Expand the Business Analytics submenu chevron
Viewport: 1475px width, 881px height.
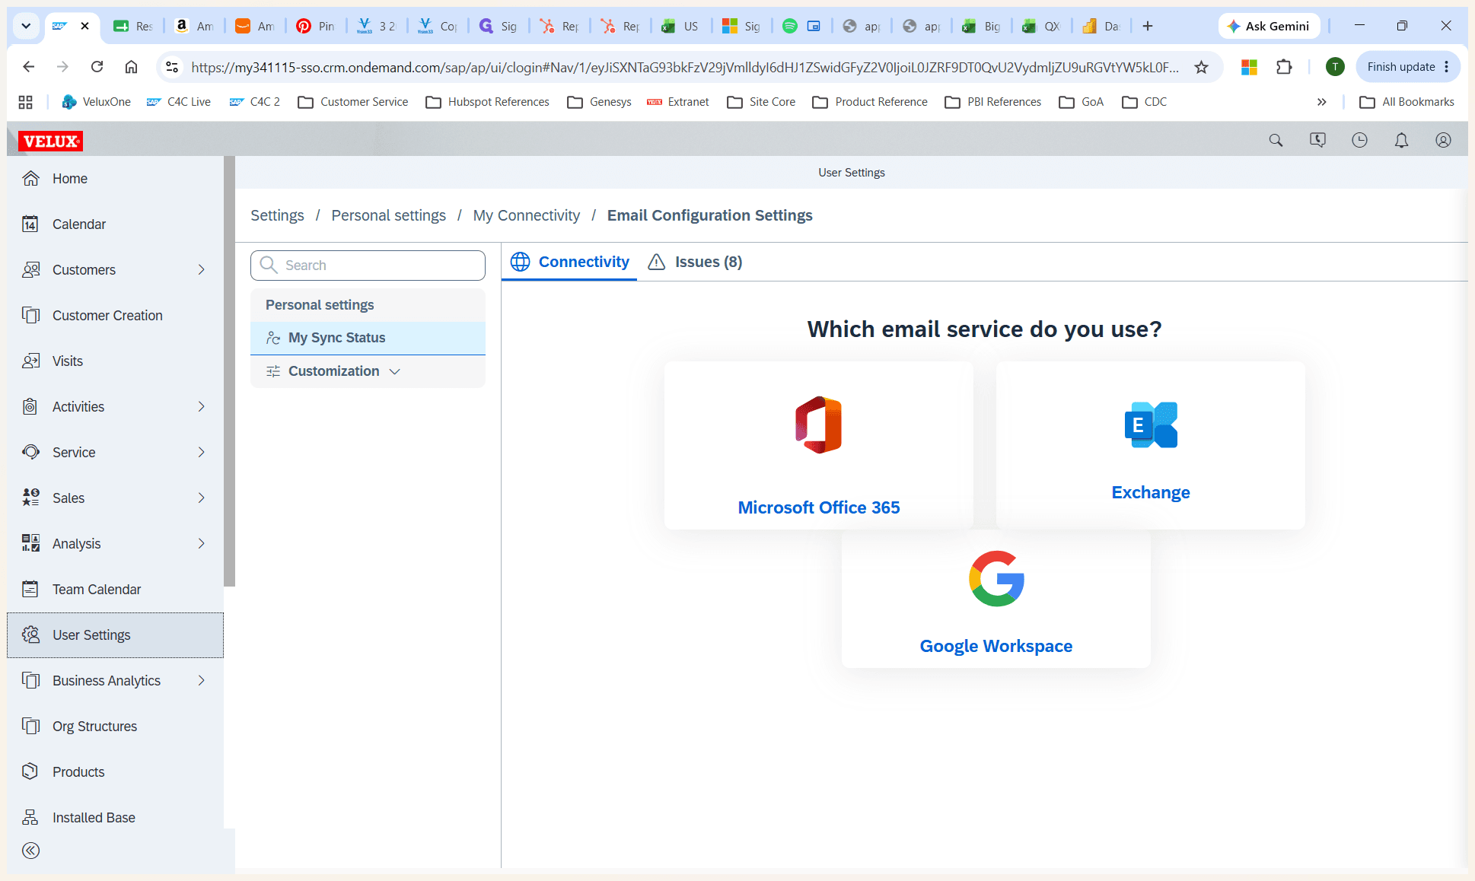[202, 681]
